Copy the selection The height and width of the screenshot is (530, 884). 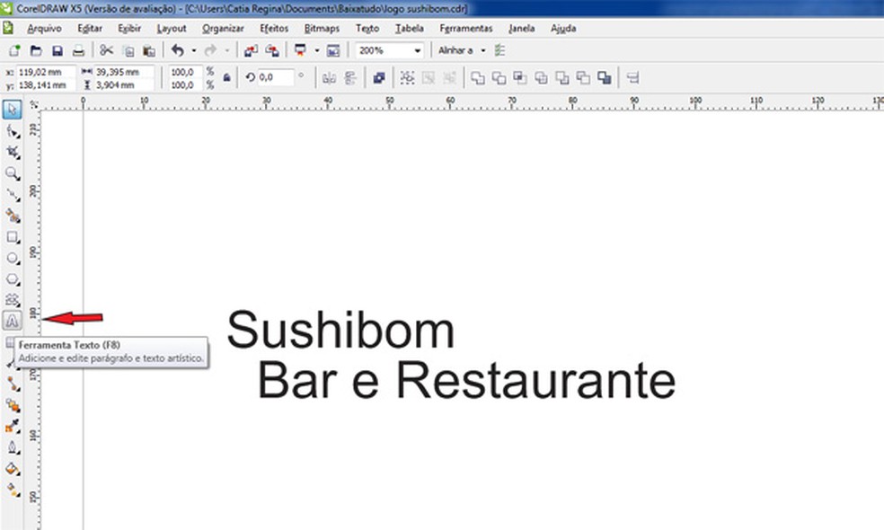click(128, 50)
